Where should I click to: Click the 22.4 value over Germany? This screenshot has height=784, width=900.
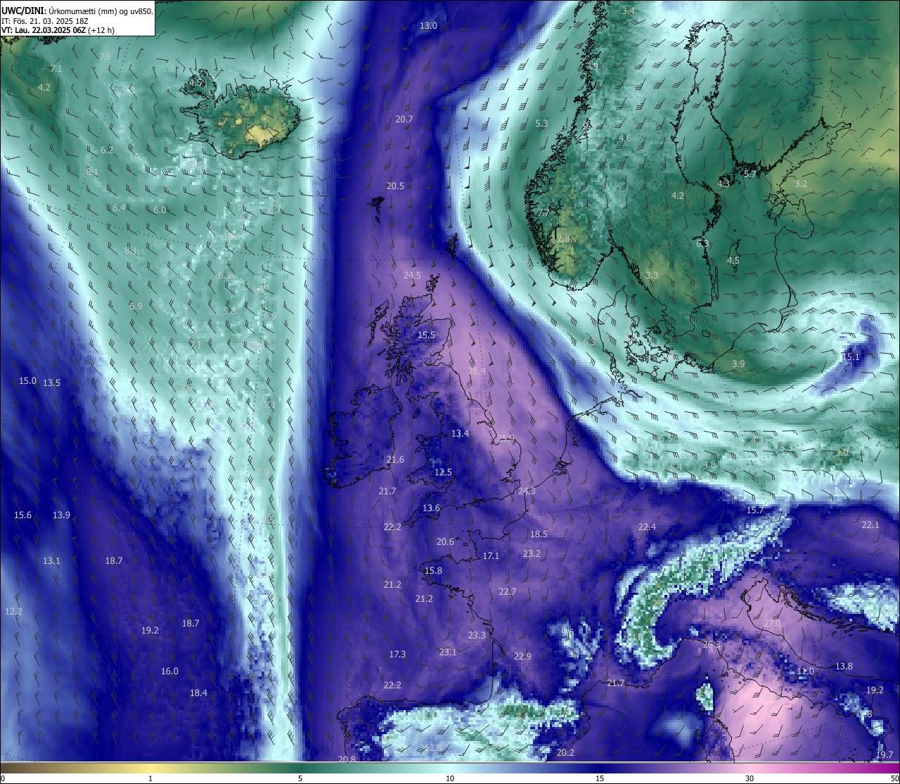coord(647,527)
